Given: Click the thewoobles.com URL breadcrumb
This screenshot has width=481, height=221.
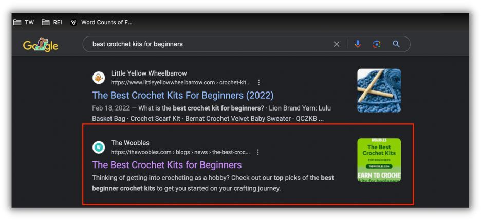Looking at the screenshot, I should [180, 152].
